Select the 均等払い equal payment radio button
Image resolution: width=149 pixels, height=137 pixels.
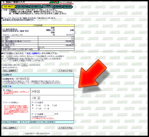(x=4, y=90)
